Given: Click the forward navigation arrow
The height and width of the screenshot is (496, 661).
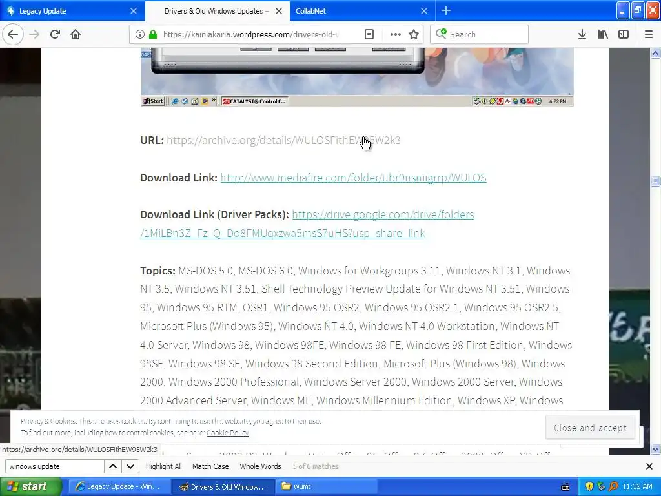Looking at the screenshot, I should click(34, 34).
